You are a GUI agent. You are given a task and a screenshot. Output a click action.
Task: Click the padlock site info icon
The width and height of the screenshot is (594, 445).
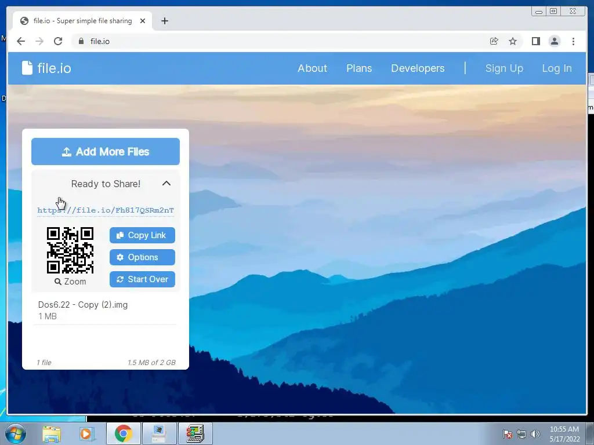(x=81, y=41)
